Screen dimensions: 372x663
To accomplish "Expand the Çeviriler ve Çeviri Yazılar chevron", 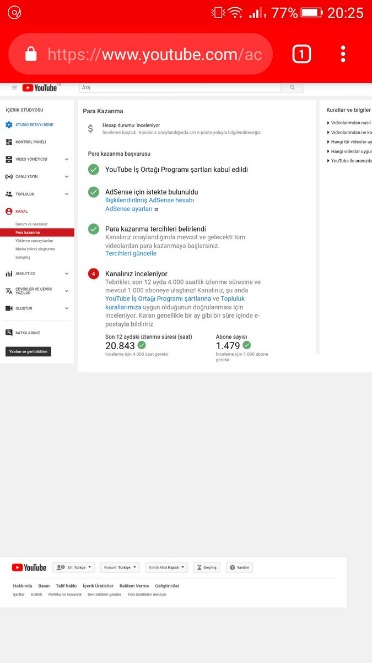I will pos(67,291).
